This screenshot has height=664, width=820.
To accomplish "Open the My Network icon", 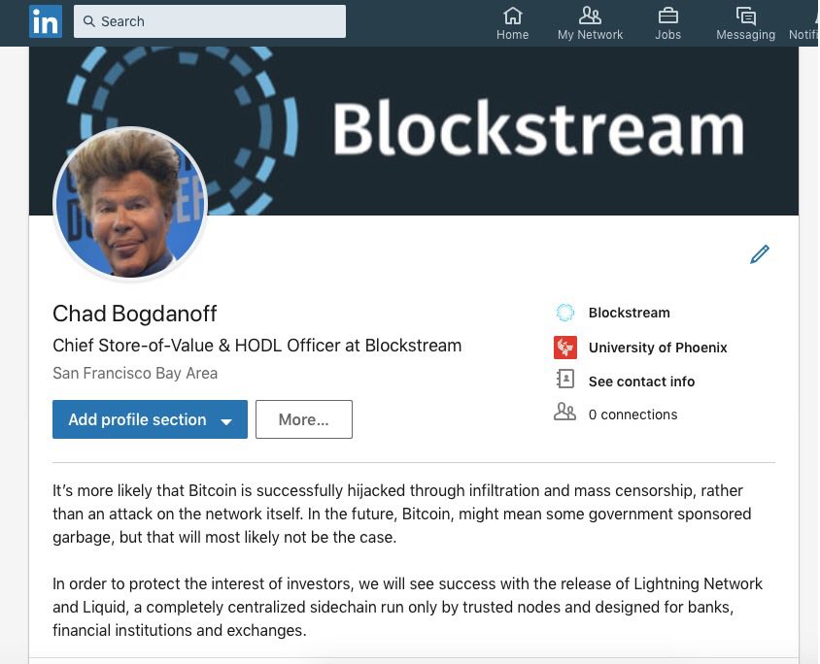I will 590,16.
